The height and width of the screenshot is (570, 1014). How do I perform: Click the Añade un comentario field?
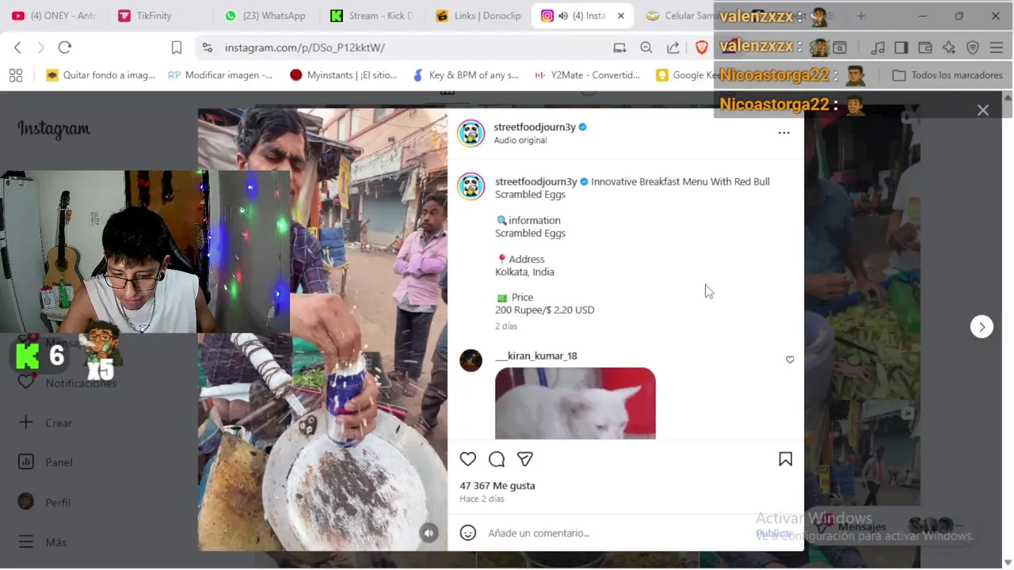click(x=618, y=533)
